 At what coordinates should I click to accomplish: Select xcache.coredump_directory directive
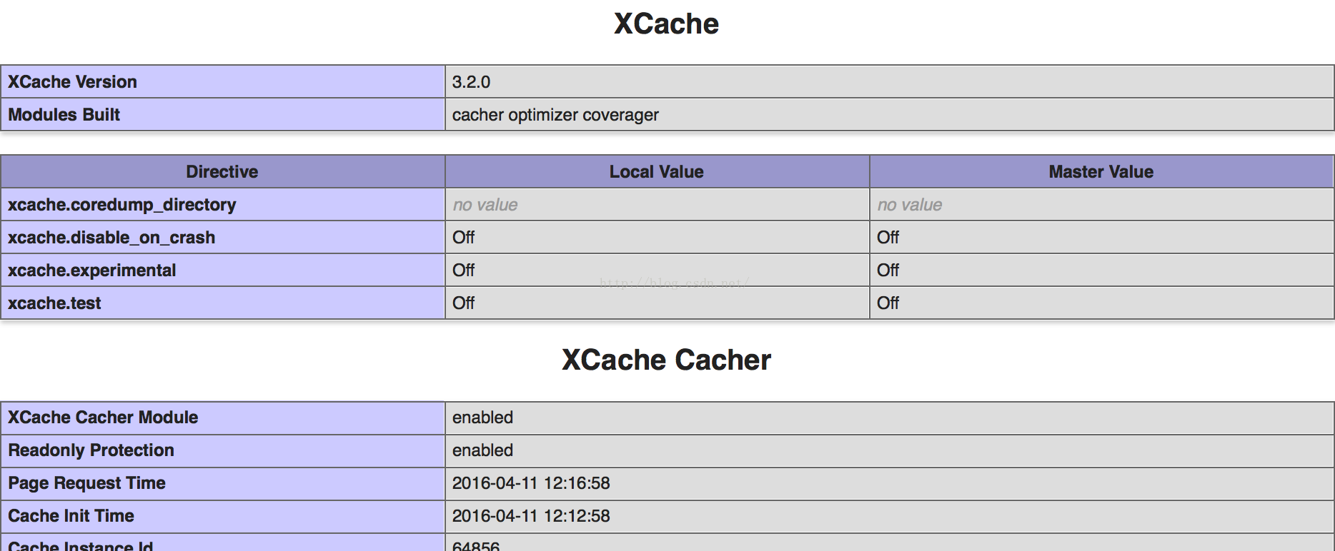(x=121, y=205)
